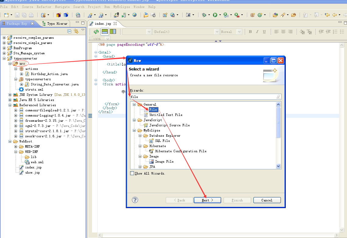
Task: Select the index.jsp editor tab
Action: click(103, 23)
